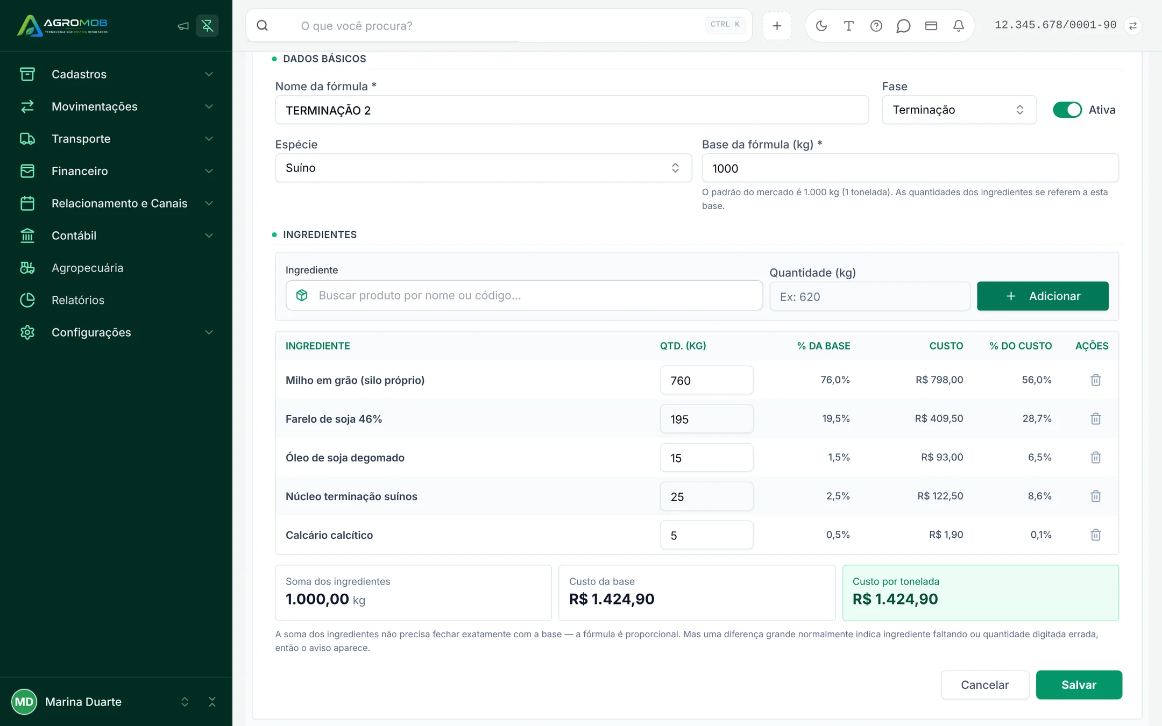Click the Salvar button
The height and width of the screenshot is (726, 1162).
click(1079, 685)
